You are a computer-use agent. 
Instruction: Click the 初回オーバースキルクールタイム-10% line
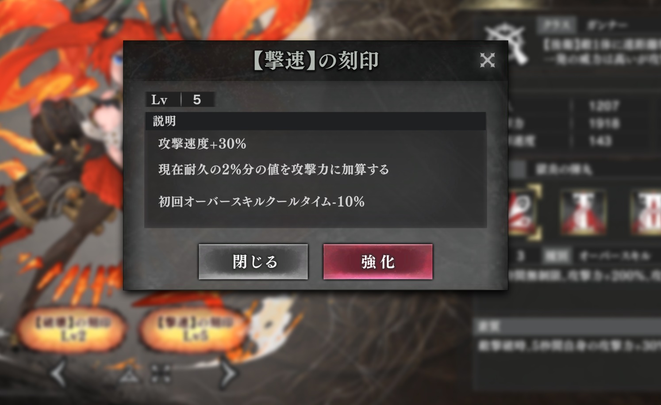coord(261,202)
